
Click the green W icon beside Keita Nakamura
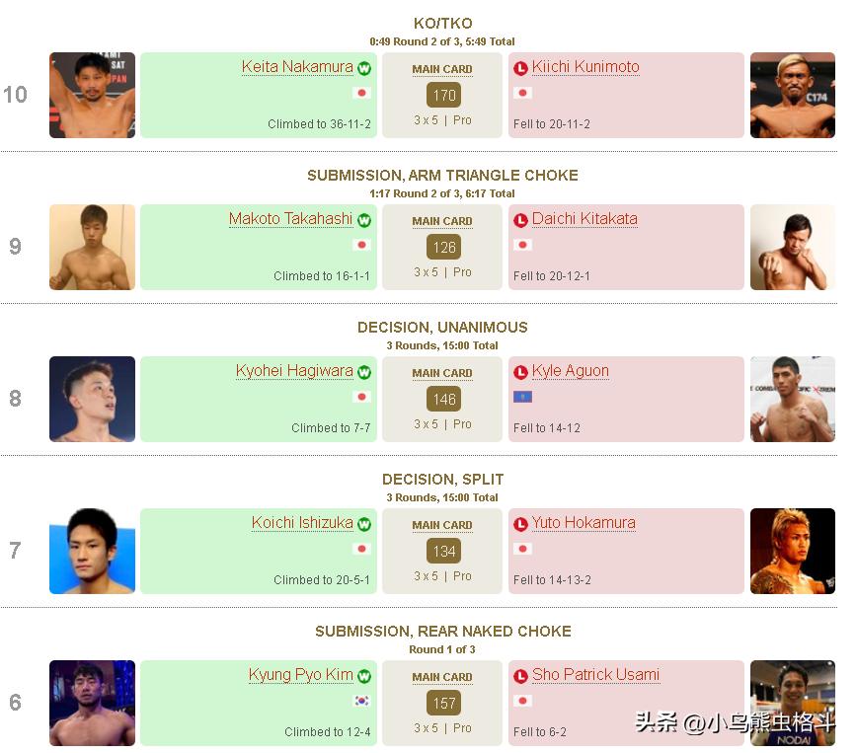click(364, 68)
